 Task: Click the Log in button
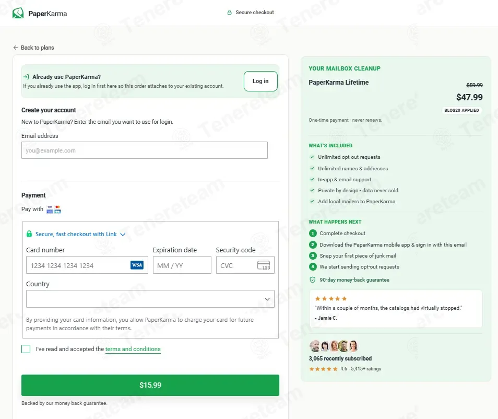point(260,81)
